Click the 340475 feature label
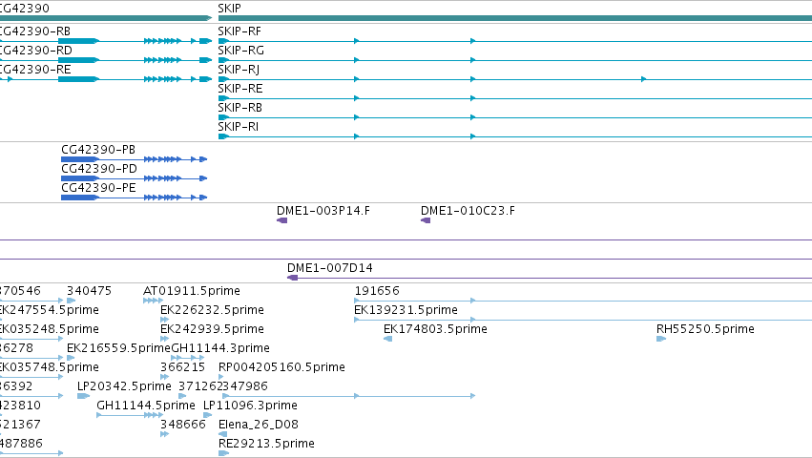 point(89,291)
